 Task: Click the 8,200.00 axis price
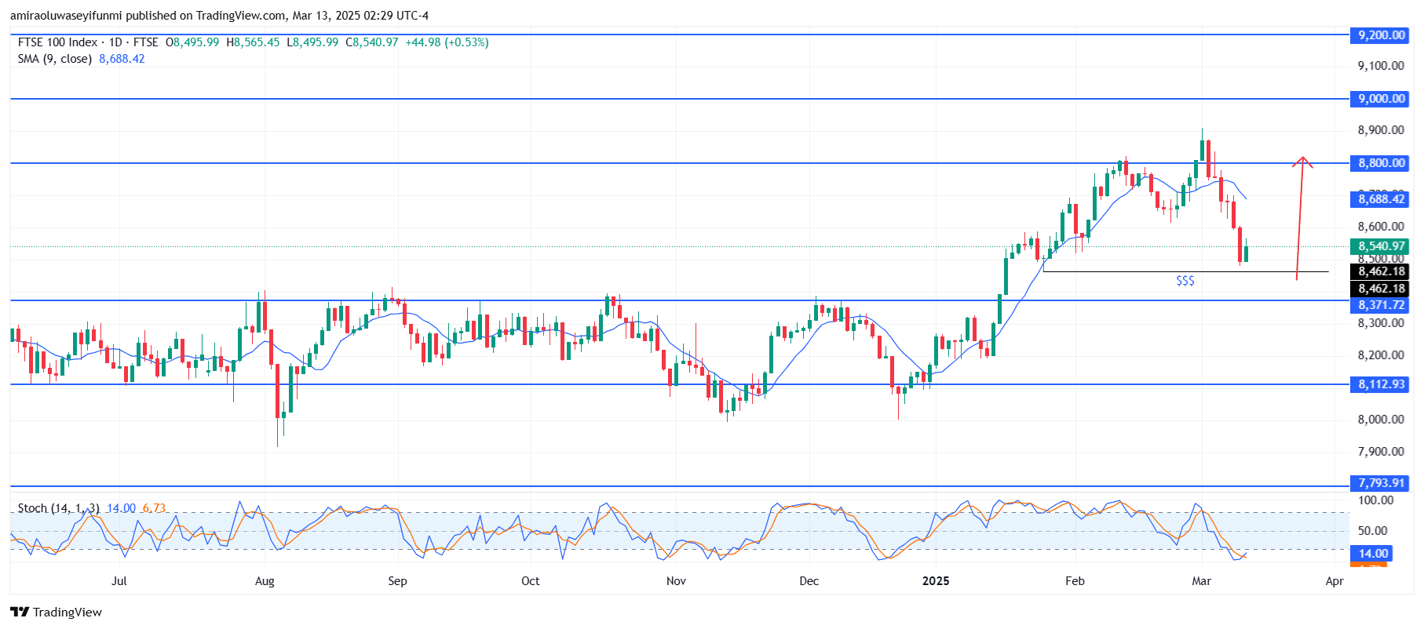pos(1381,355)
